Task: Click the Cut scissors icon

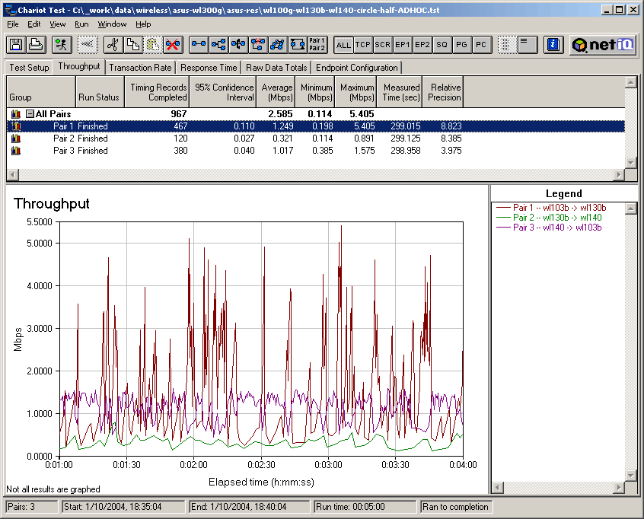Action: [112, 45]
